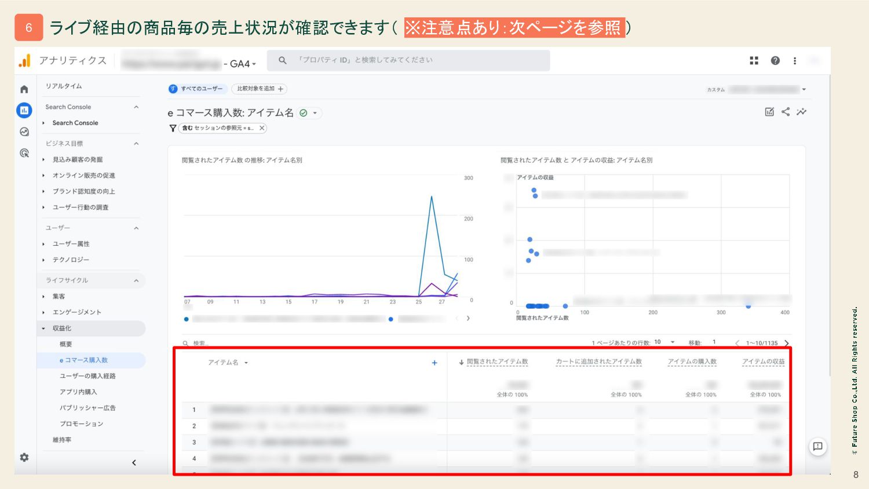This screenshot has width=869, height=489.
Task: Open リアルタイム report
Action: 64,86
